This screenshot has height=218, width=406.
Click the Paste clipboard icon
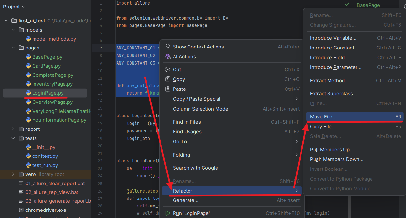168,89
